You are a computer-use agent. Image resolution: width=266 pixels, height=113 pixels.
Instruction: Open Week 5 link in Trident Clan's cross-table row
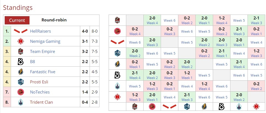click(135, 86)
